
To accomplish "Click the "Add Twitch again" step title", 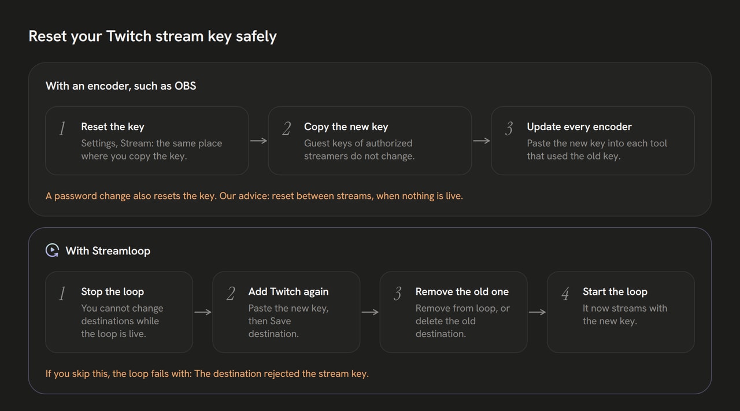I will [288, 292].
